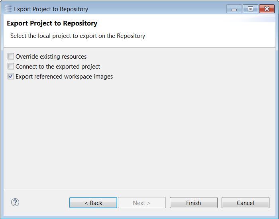This screenshot has width=279, height=219.
Task: Click empty gray area below the checkboxes
Action: pos(139,134)
